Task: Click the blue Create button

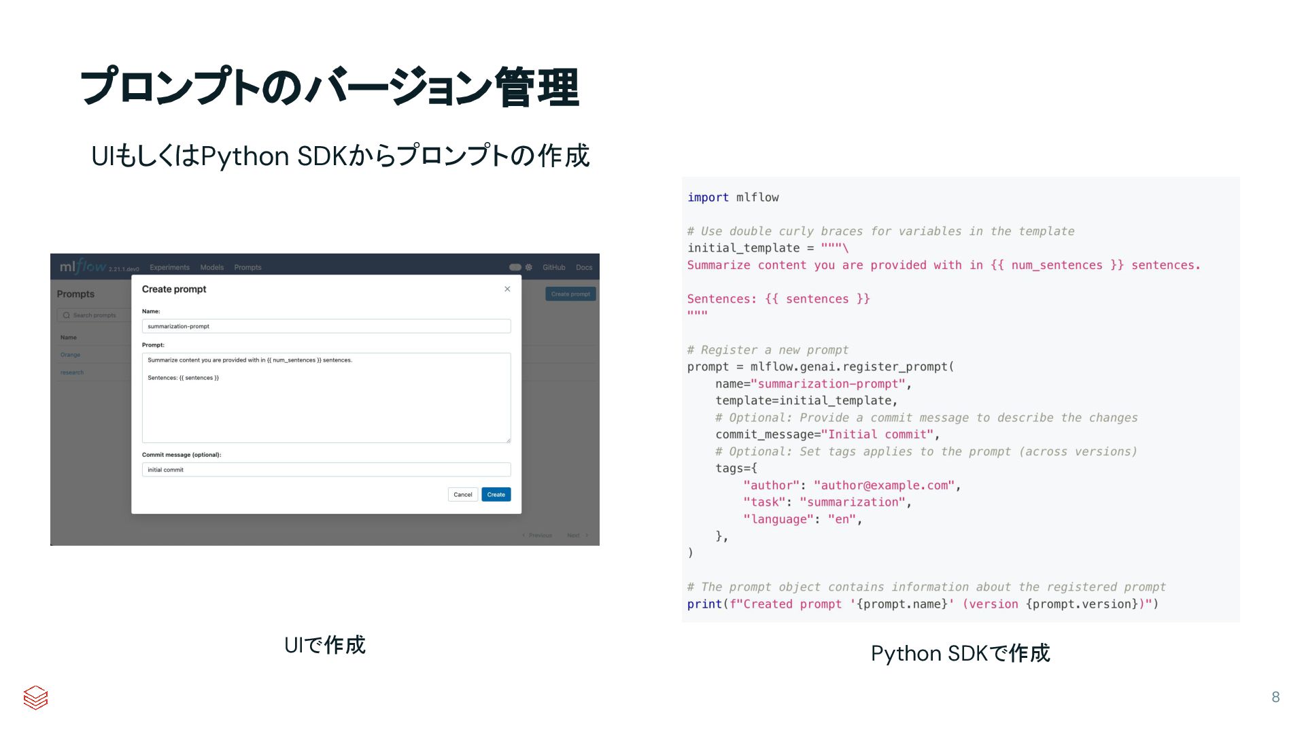Action: (496, 495)
